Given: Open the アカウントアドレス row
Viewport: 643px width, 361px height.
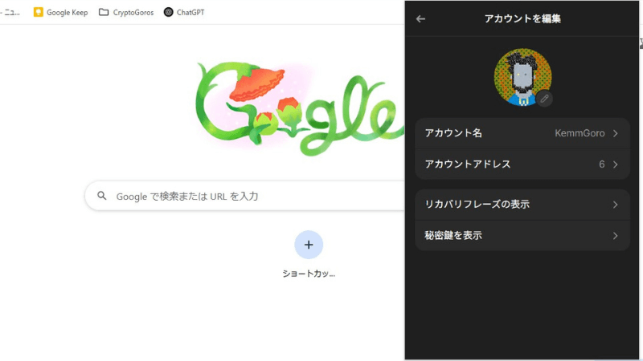Looking at the screenshot, I should point(522,164).
